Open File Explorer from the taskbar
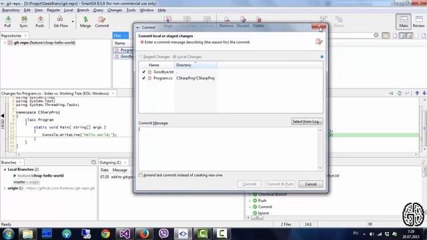 tap(28, 233)
